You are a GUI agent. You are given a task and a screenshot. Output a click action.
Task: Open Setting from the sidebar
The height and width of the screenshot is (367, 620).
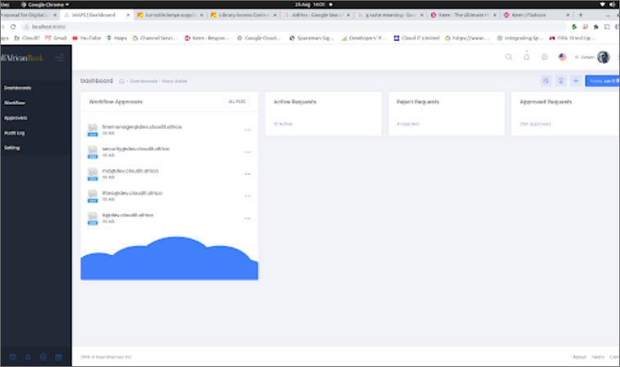[12, 147]
